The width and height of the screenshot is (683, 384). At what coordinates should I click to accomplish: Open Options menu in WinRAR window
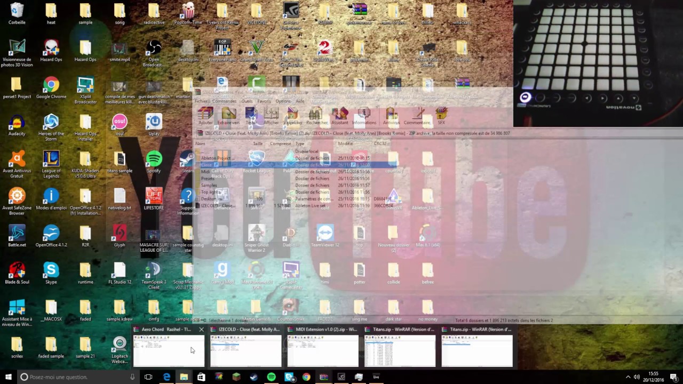tap(283, 101)
